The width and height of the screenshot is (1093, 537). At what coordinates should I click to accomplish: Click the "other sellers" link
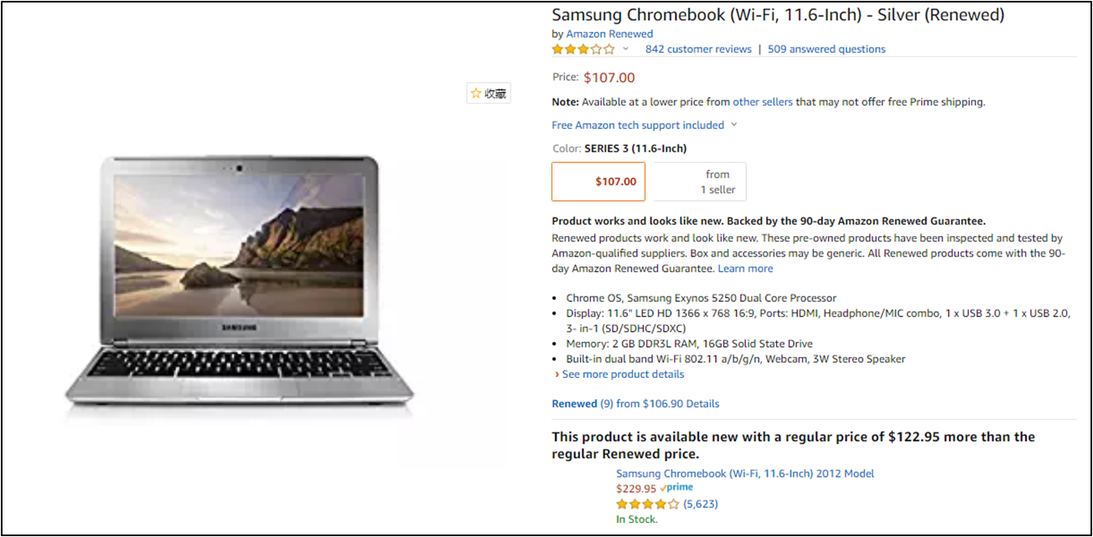[x=762, y=102]
